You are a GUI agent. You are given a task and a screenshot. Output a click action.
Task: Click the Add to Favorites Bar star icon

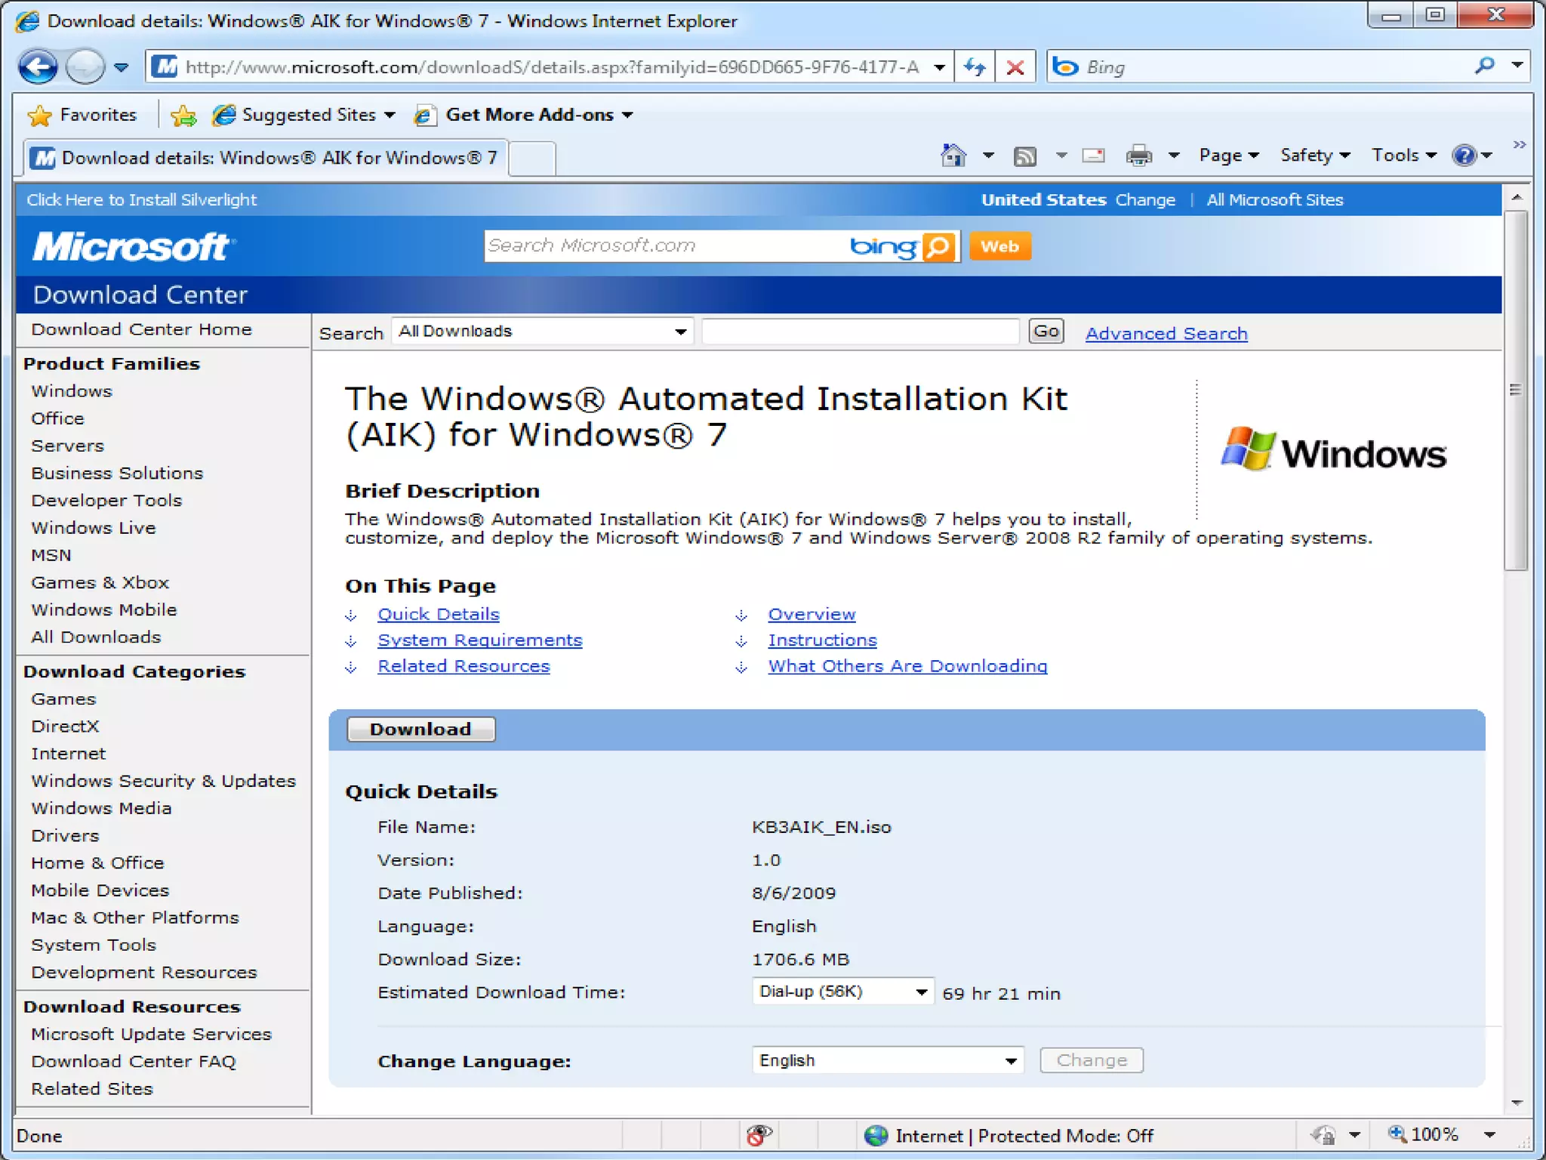[183, 115]
